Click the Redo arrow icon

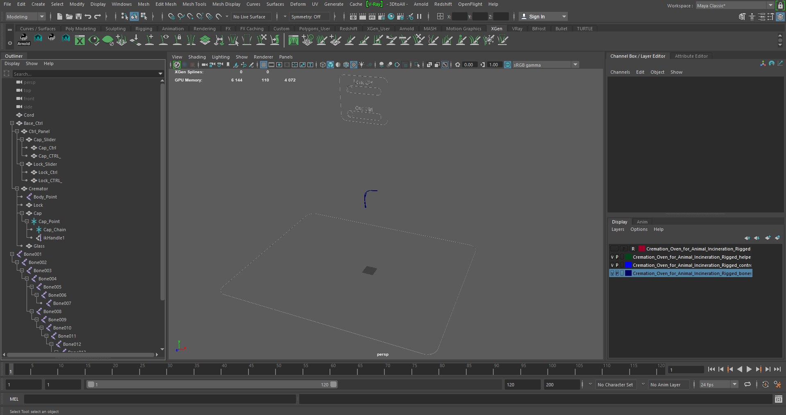pos(97,16)
